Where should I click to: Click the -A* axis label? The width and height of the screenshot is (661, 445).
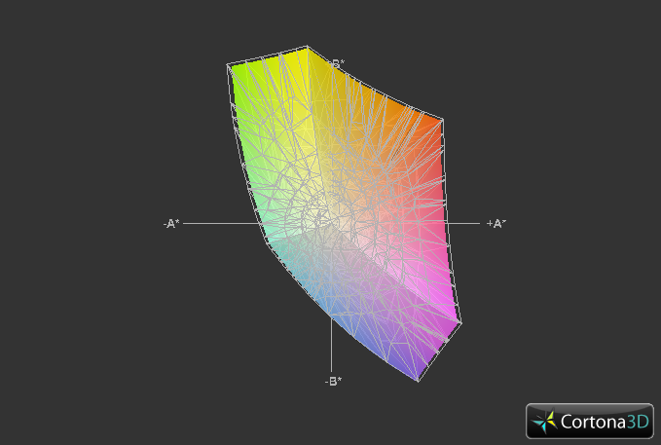[171, 223]
